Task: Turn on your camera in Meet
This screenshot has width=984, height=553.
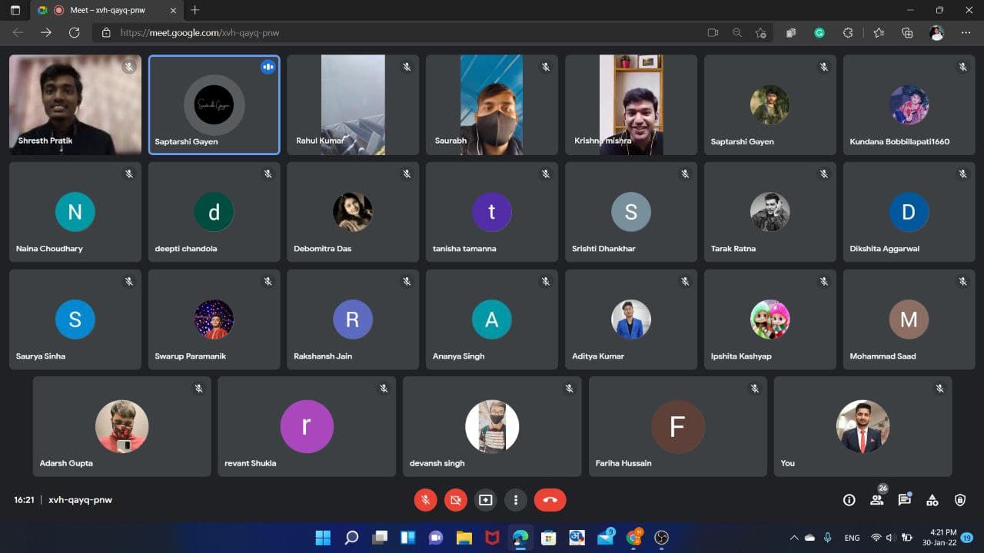Action: [455, 500]
